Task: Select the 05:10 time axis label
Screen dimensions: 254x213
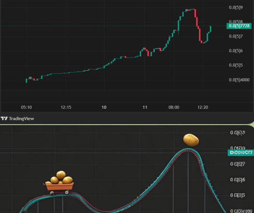Action: pos(27,107)
